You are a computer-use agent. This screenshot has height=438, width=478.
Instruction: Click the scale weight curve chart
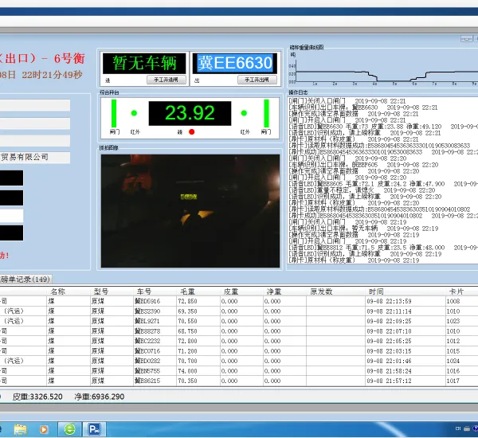tap(383, 72)
